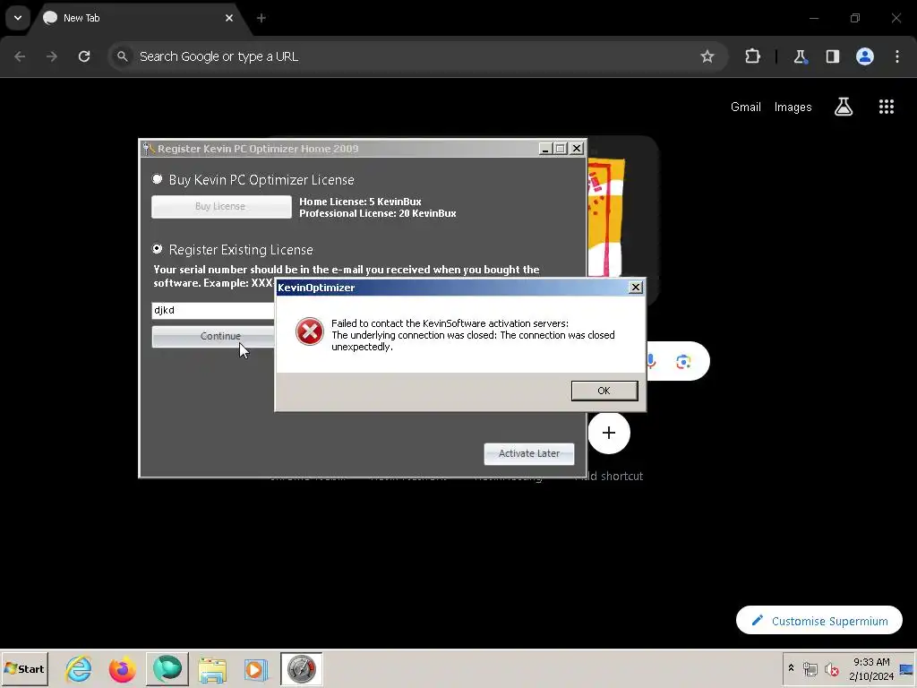This screenshot has height=688, width=917.
Task: Open the tab search dropdown arrow
Action: [x=18, y=18]
